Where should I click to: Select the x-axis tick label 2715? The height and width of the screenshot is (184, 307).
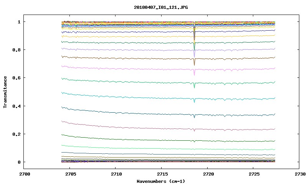click(x=162, y=174)
